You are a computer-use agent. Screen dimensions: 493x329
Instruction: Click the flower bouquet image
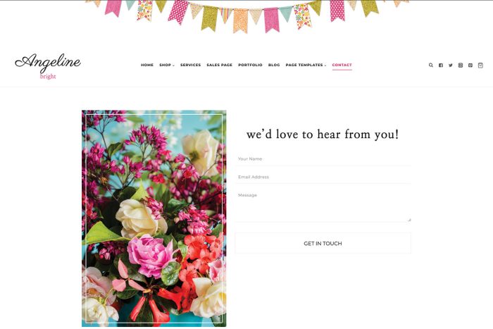coord(154,218)
